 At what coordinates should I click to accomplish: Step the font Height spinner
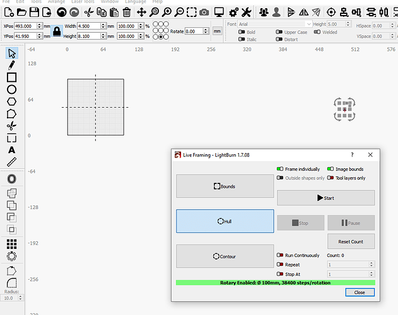[348, 24]
